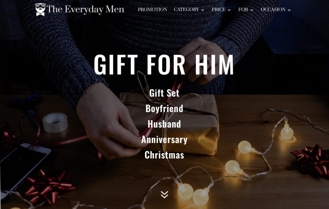This screenshot has width=329, height=209.
Task: Open The Everyday Men home link
Action: click(x=80, y=9)
